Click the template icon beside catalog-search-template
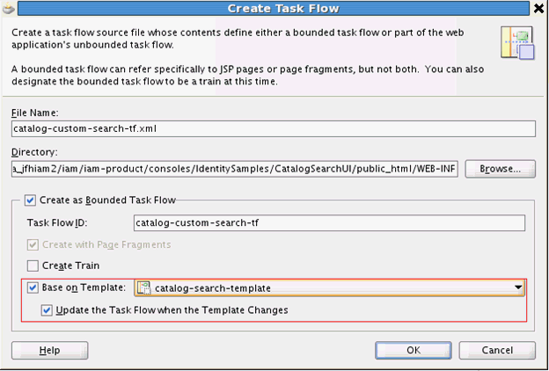Screen dimensions: 549x371 [x=144, y=287]
